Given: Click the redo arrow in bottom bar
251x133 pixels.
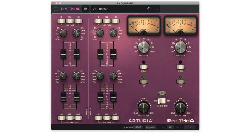Looking at the screenshot, I should coord(177,127).
